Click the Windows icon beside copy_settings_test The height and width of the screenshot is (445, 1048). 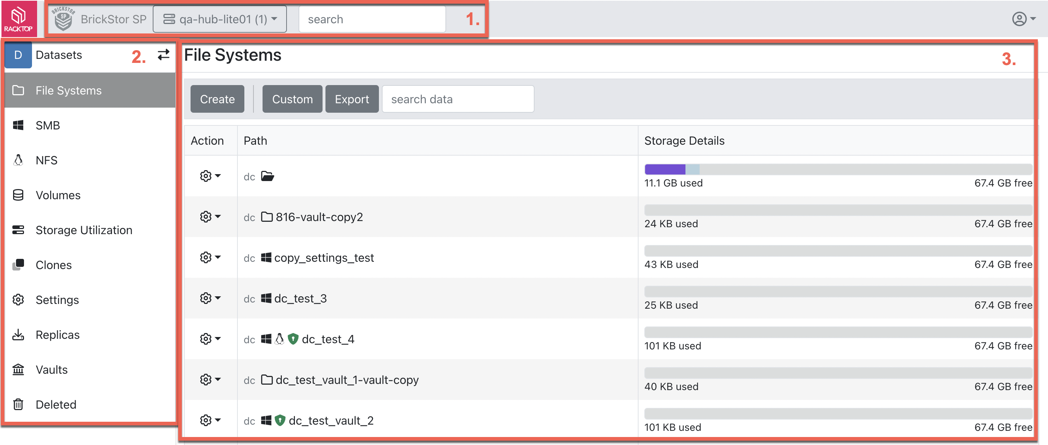pyautogui.click(x=266, y=257)
